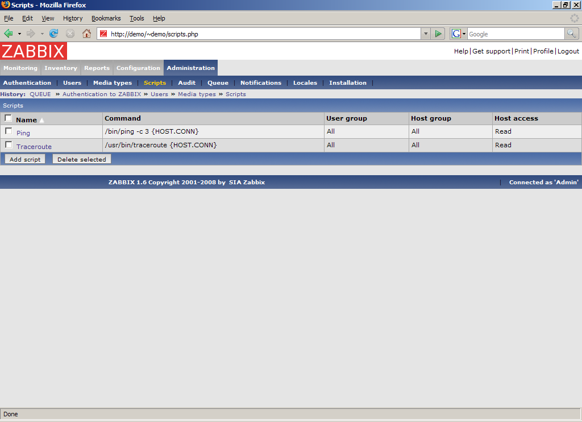
Task: Open the Locales submenu item
Action: (305, 83)
